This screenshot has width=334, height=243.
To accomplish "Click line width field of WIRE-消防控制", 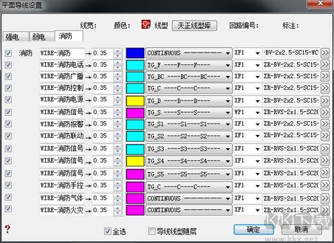I will (x=103, y=88).
